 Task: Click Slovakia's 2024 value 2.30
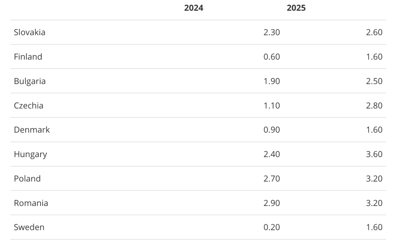271,32
